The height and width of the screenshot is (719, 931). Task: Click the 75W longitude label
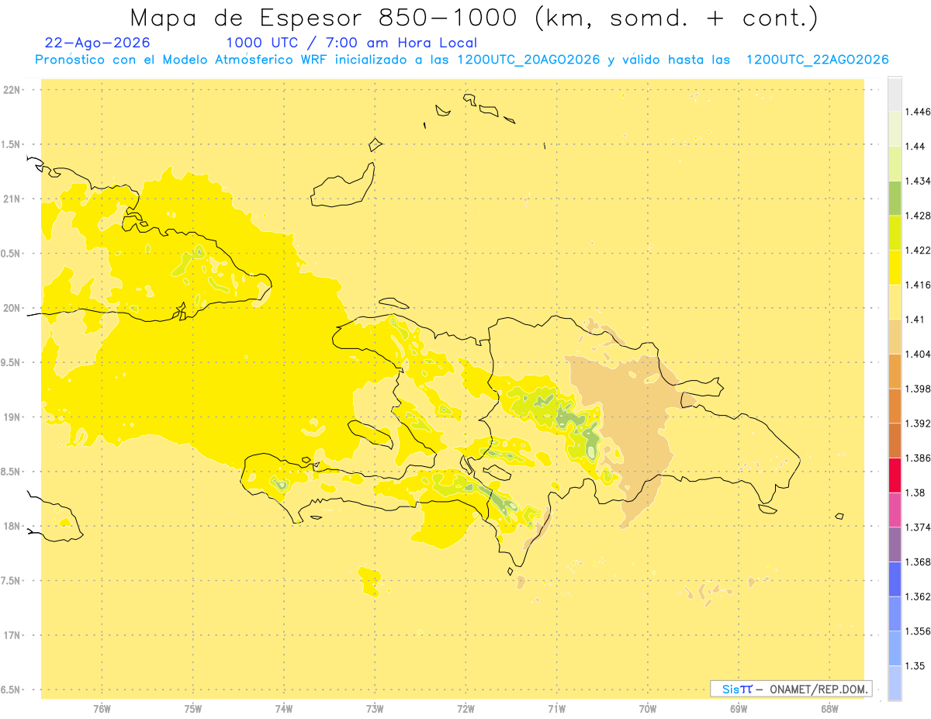[x=193, y=709]
